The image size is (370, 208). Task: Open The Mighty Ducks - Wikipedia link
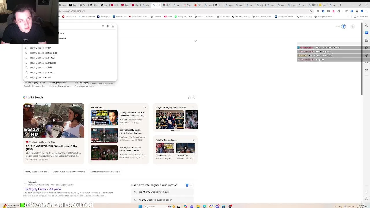(x=42, y=189)
